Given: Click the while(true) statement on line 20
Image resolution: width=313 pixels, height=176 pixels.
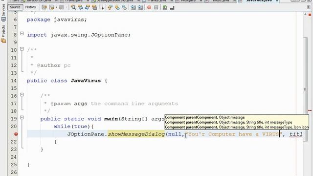Looking at the screenshot, I should click(x=74, y=127).
